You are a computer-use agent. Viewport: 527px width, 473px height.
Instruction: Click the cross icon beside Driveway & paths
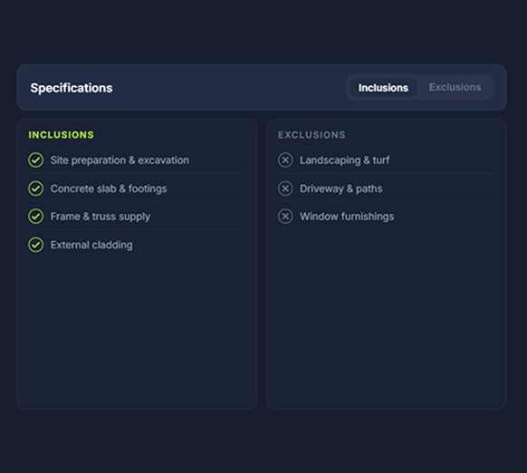285,188
